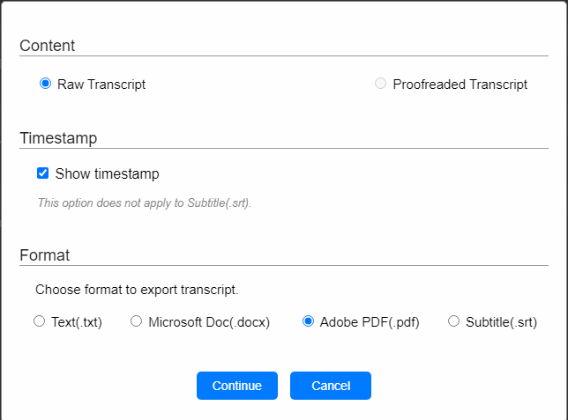The width and height of the screenshot is (568, 420).
Task: Click the Microsoft Doc(.docx) label text
Action: tap(209, 322)
